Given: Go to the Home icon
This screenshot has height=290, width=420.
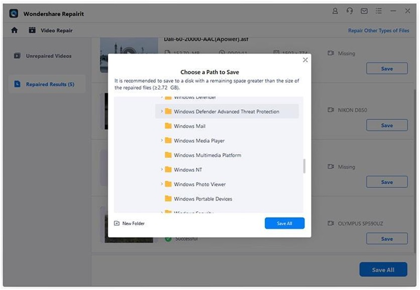Looking at the screenshot, I should pyautogui.click(x=15, y=30).
